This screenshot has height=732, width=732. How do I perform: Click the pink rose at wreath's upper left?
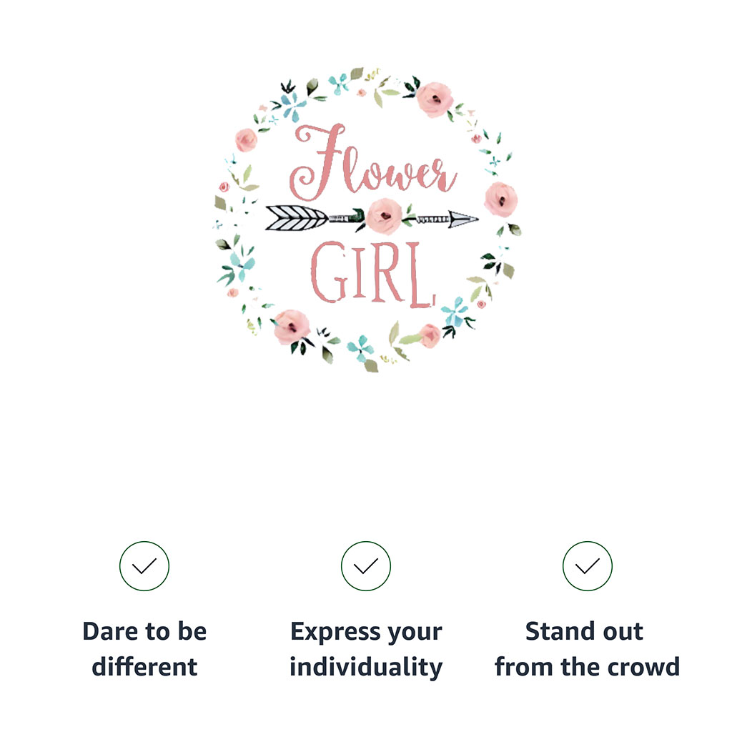click(246, 140)
